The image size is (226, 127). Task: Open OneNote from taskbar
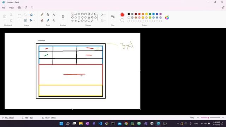(87, 123)
